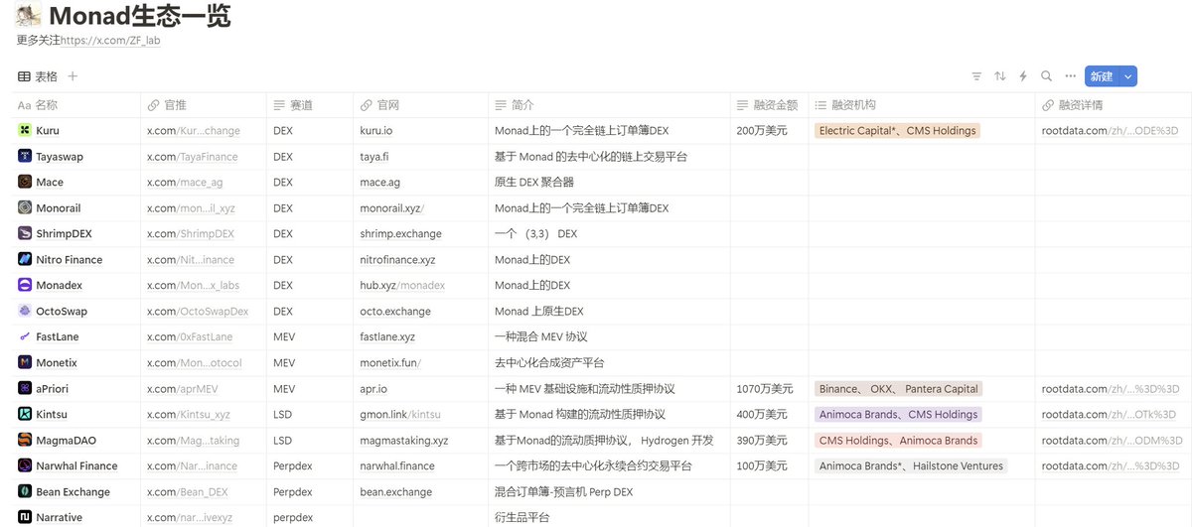Viewport: 1192px width, 527px height.
Task: Open the gmon.link/kintsu website link
Action: [400, 414]
